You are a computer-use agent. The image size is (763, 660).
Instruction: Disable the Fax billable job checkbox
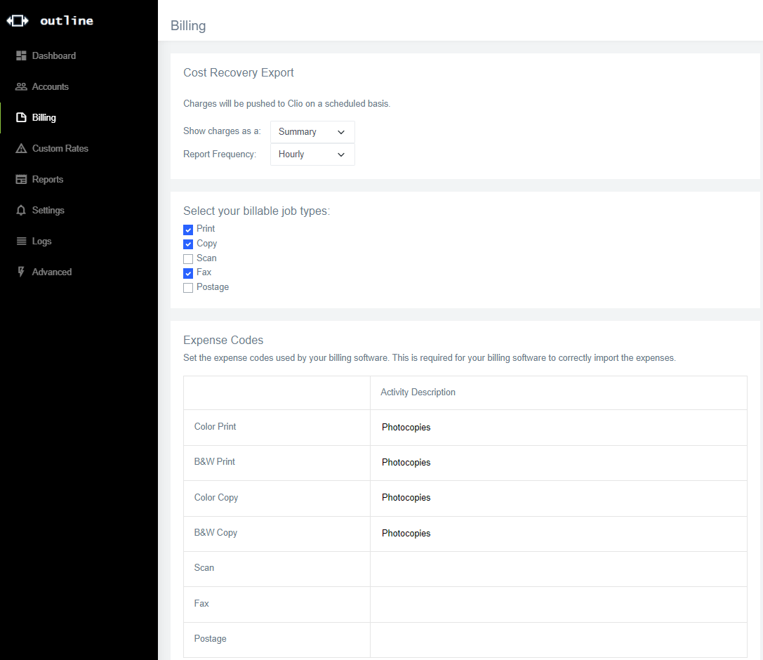point(188,273)
